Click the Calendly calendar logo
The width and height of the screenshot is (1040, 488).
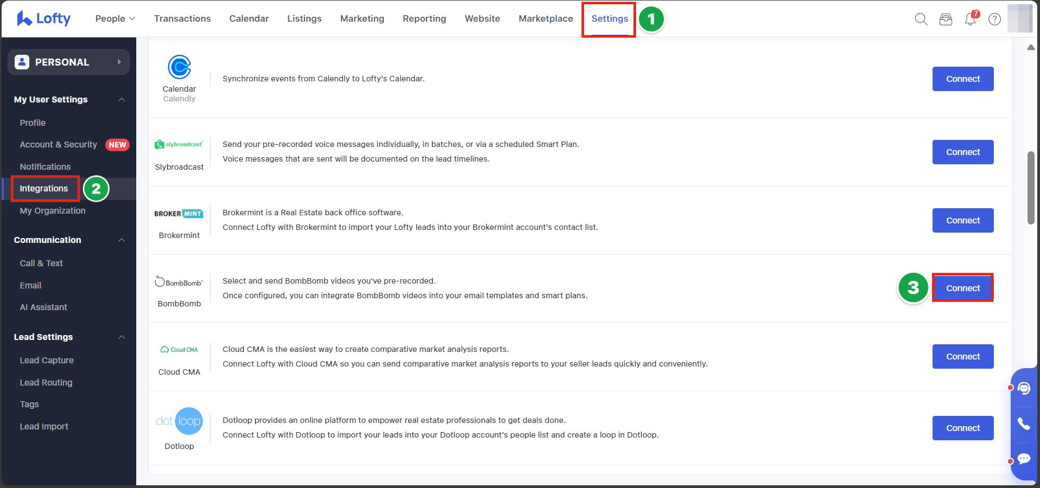(179, 67)
